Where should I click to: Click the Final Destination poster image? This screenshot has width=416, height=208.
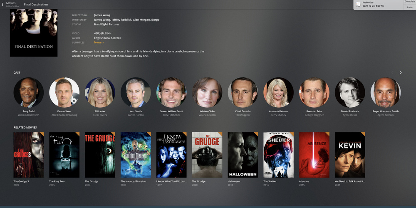pyautogui.click(x=34, y=32)
